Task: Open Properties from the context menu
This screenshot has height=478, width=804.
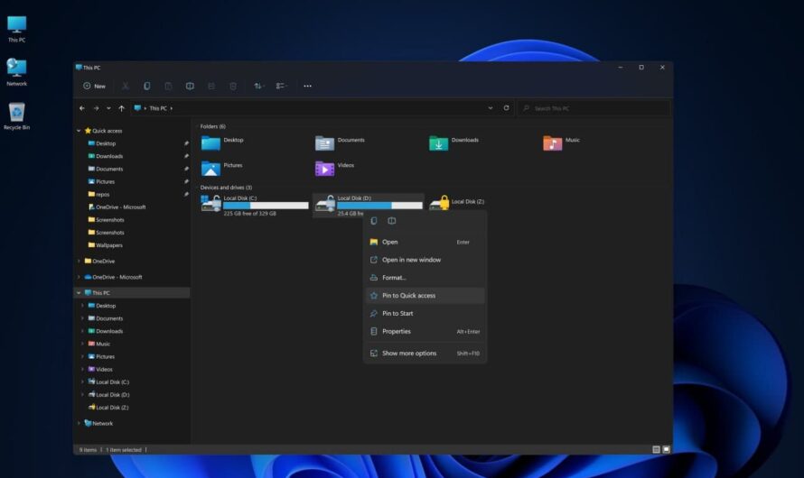Action: coord(425,332)
